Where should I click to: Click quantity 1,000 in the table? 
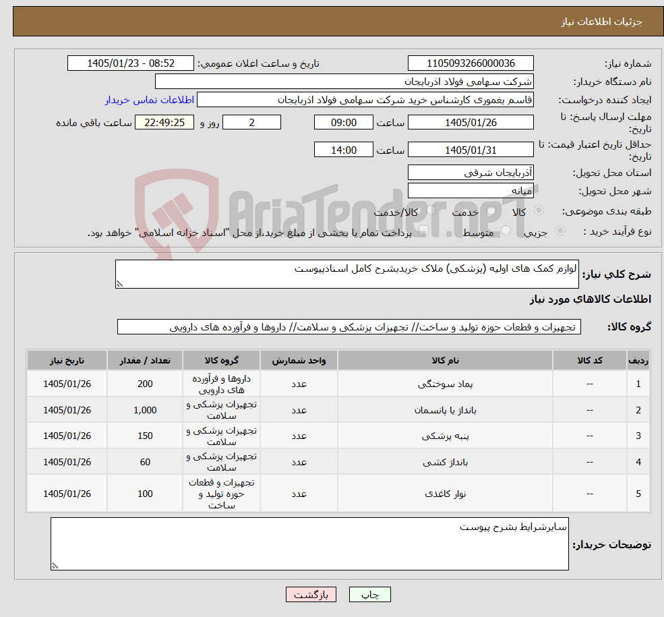point(145,410)
